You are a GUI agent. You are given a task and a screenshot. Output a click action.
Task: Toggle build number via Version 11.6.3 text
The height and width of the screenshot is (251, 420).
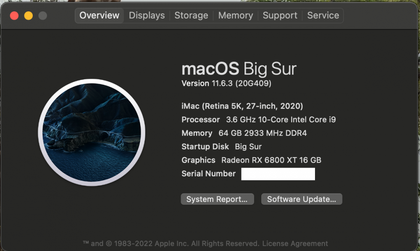click(226, 83)
